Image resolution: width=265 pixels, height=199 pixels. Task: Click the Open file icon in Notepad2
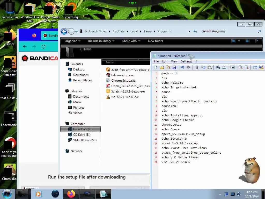click(x=162, y=68)
